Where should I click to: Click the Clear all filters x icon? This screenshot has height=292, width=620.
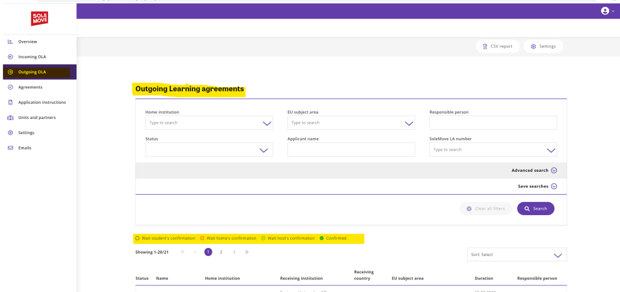(469, 208)
